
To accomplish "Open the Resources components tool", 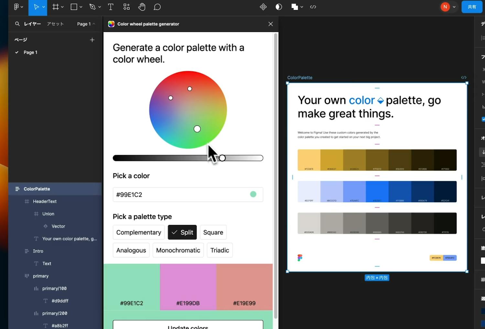I will click(x=126, y=7).
